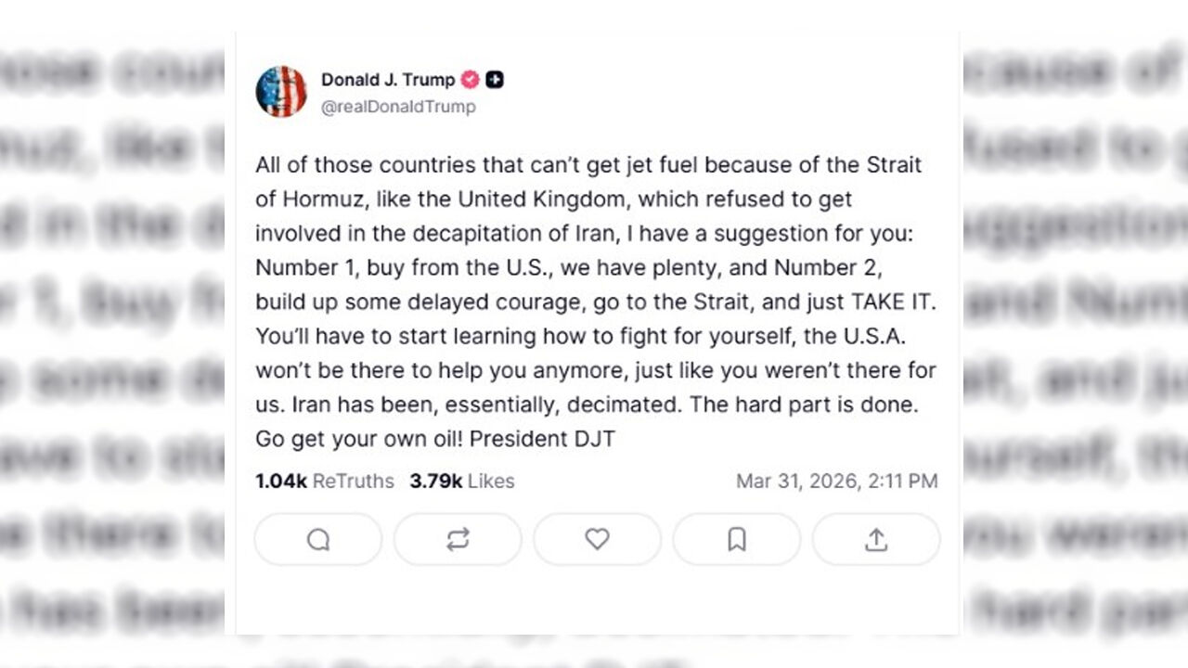
Task: Follow the account using the plus icon
Action: pos(494,80)
